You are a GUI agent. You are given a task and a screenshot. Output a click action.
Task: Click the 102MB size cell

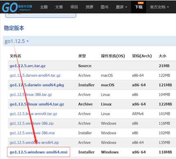(165, 133)
